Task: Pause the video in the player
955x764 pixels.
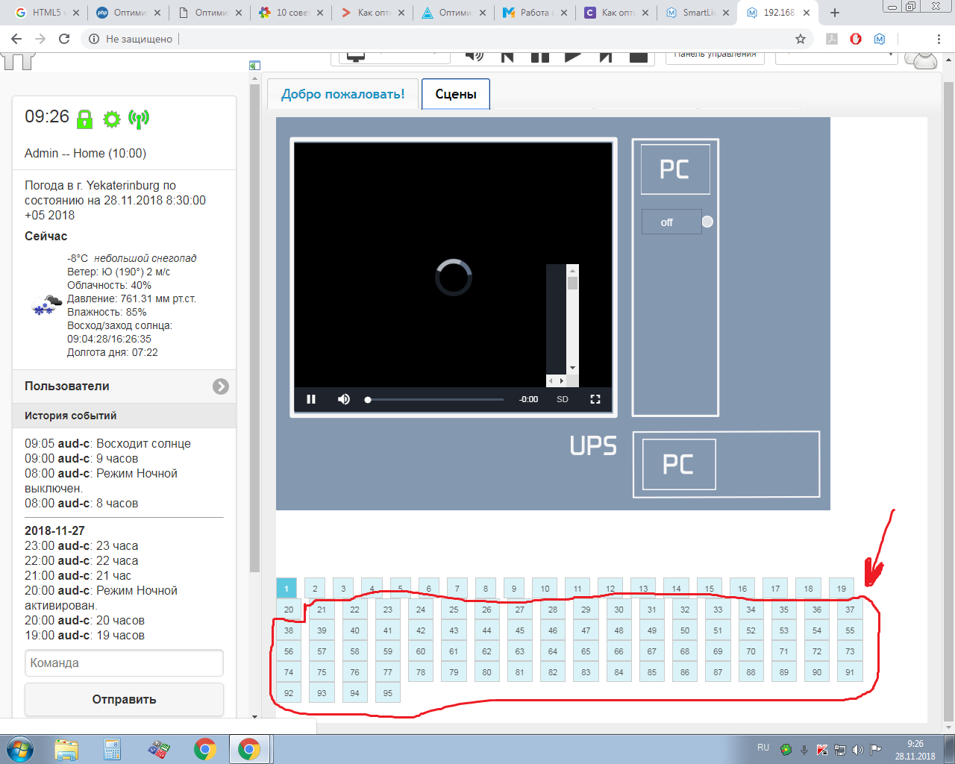Action: tap(311, 399)
